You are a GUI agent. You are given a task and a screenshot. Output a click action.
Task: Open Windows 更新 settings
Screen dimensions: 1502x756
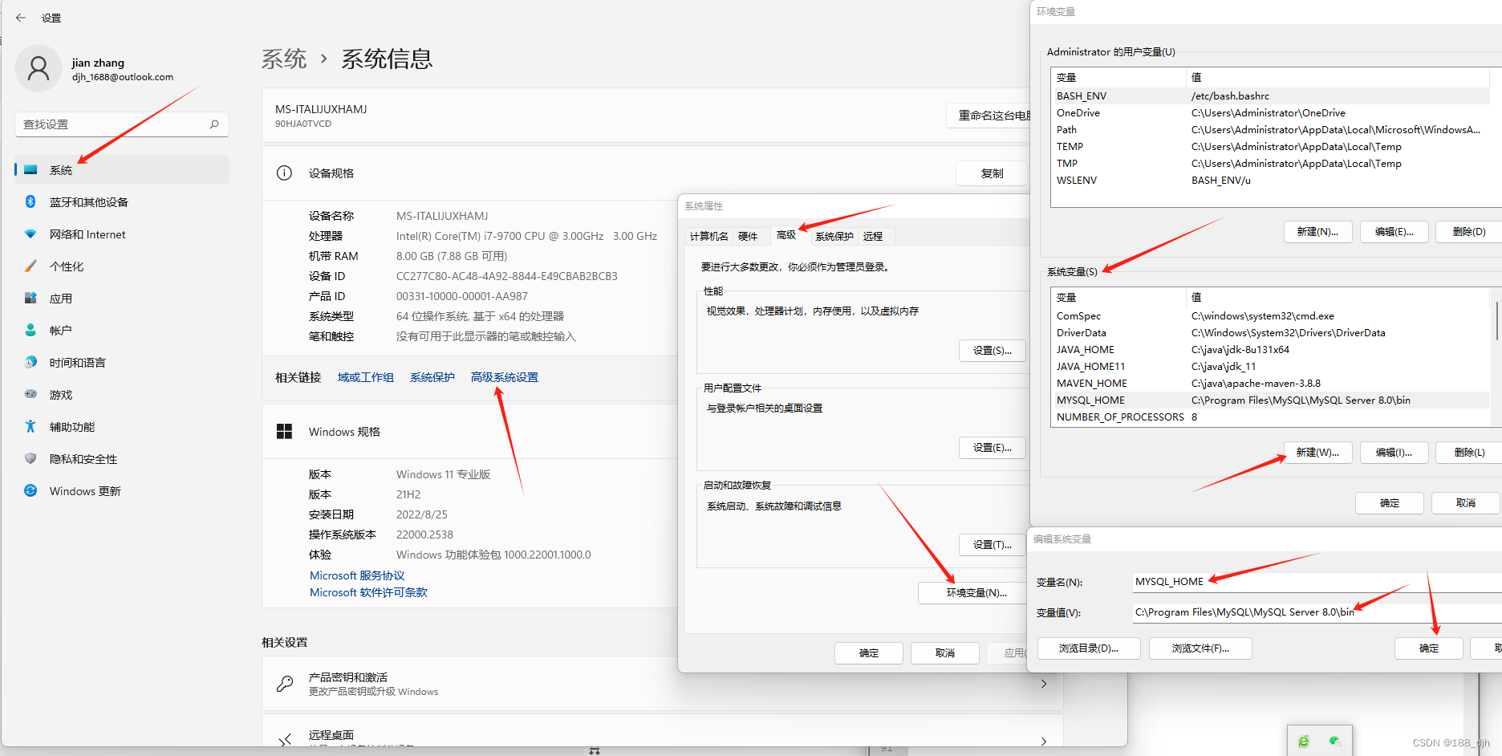pos(122,490)
